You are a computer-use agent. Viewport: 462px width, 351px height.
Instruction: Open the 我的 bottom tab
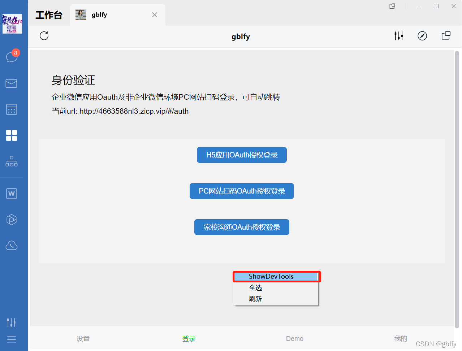[401, 338]
